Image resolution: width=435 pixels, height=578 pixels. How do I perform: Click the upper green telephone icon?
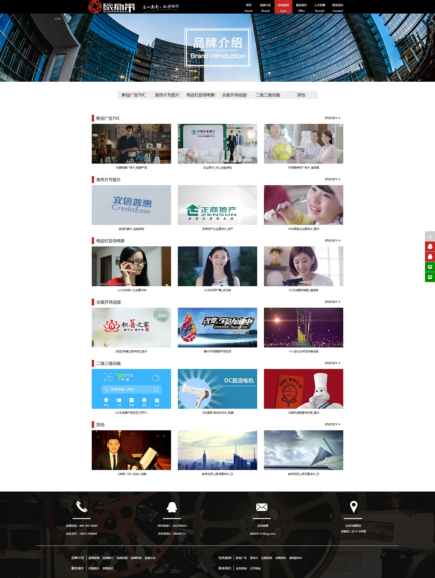click(430, 267)
